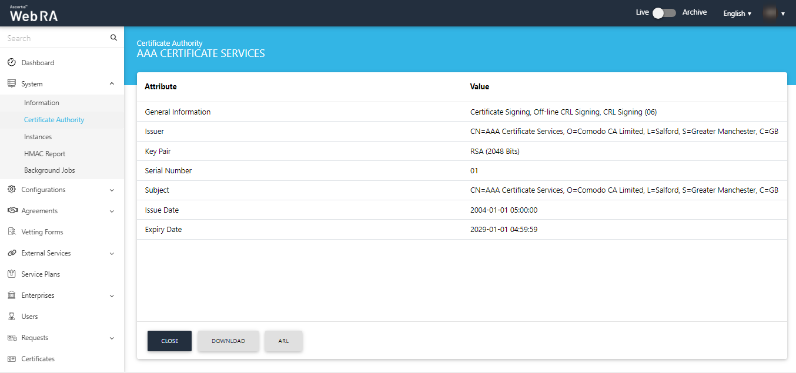
Task: Go to Background Jobs submenu item
Action: [49, 170]
